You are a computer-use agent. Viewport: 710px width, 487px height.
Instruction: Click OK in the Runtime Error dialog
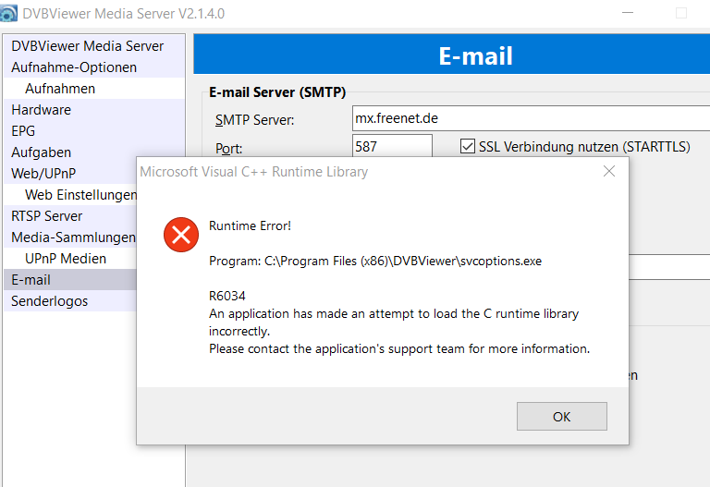(x=561, y=416)
